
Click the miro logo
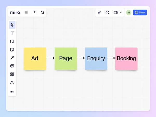click(15, 12)
